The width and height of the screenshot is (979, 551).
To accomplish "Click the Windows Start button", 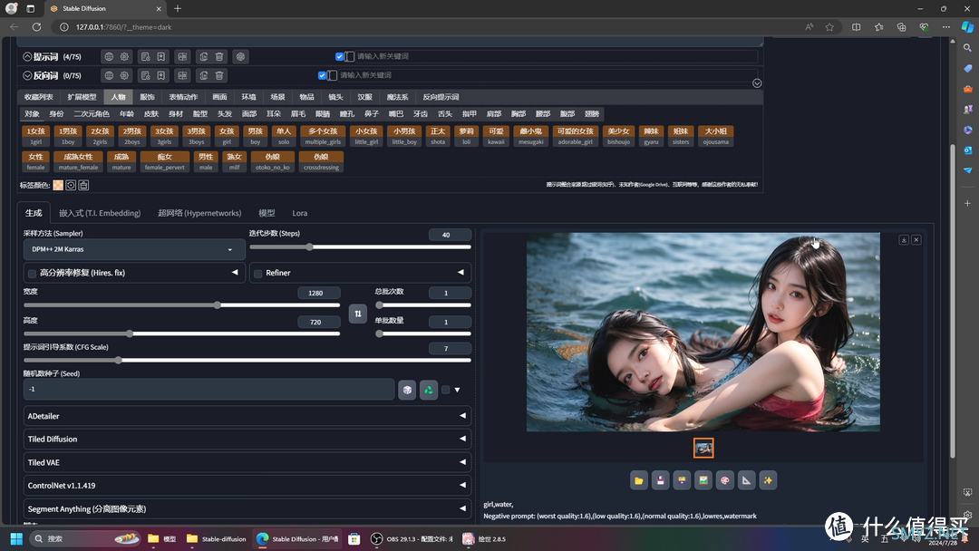I will click(x=16, y=538).
